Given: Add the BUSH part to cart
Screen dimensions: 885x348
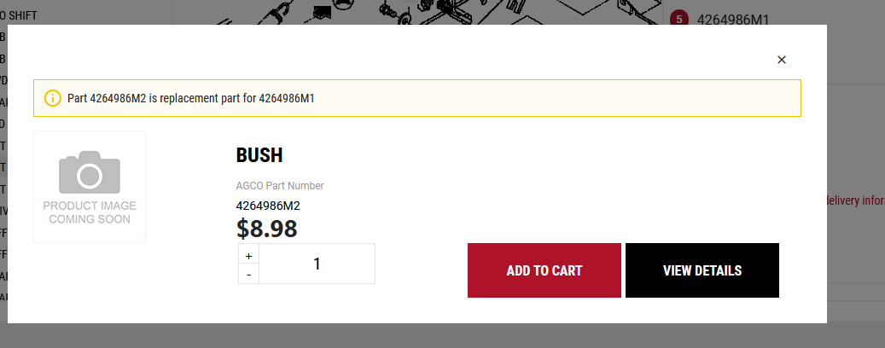Looking at the screenshot, I should coord(544,270).
